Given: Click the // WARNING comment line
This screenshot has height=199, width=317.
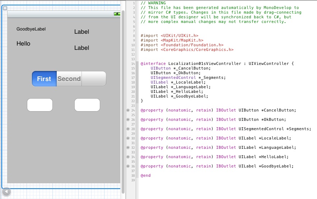Looking at the screenshot, I should 153,3.
